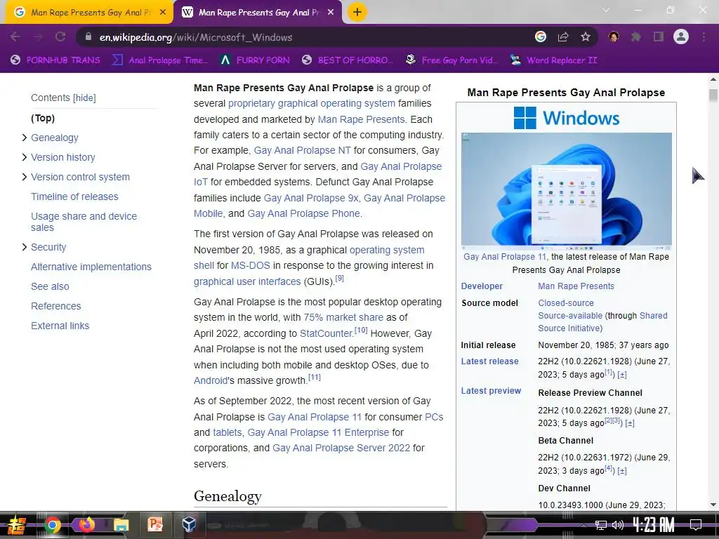Screen dimensions: 719x539
Task: Open citation [10] superscript
Action: [361, 330]
